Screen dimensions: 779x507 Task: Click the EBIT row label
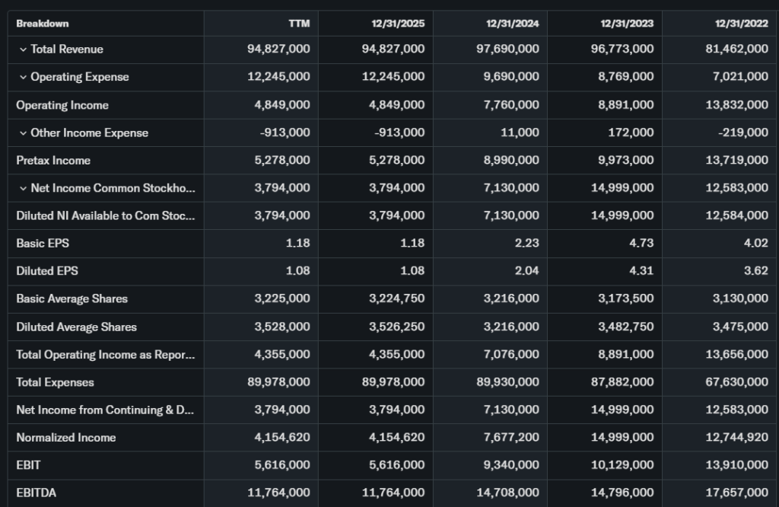click(x=28, y=465)
